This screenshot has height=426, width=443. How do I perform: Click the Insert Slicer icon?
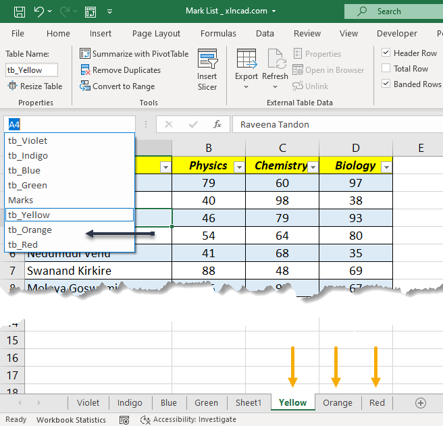[207, 59]
